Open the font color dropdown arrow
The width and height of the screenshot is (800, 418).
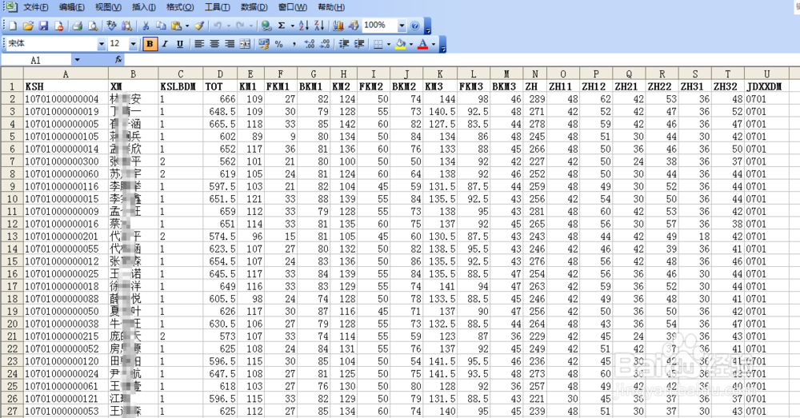point(434,44)
